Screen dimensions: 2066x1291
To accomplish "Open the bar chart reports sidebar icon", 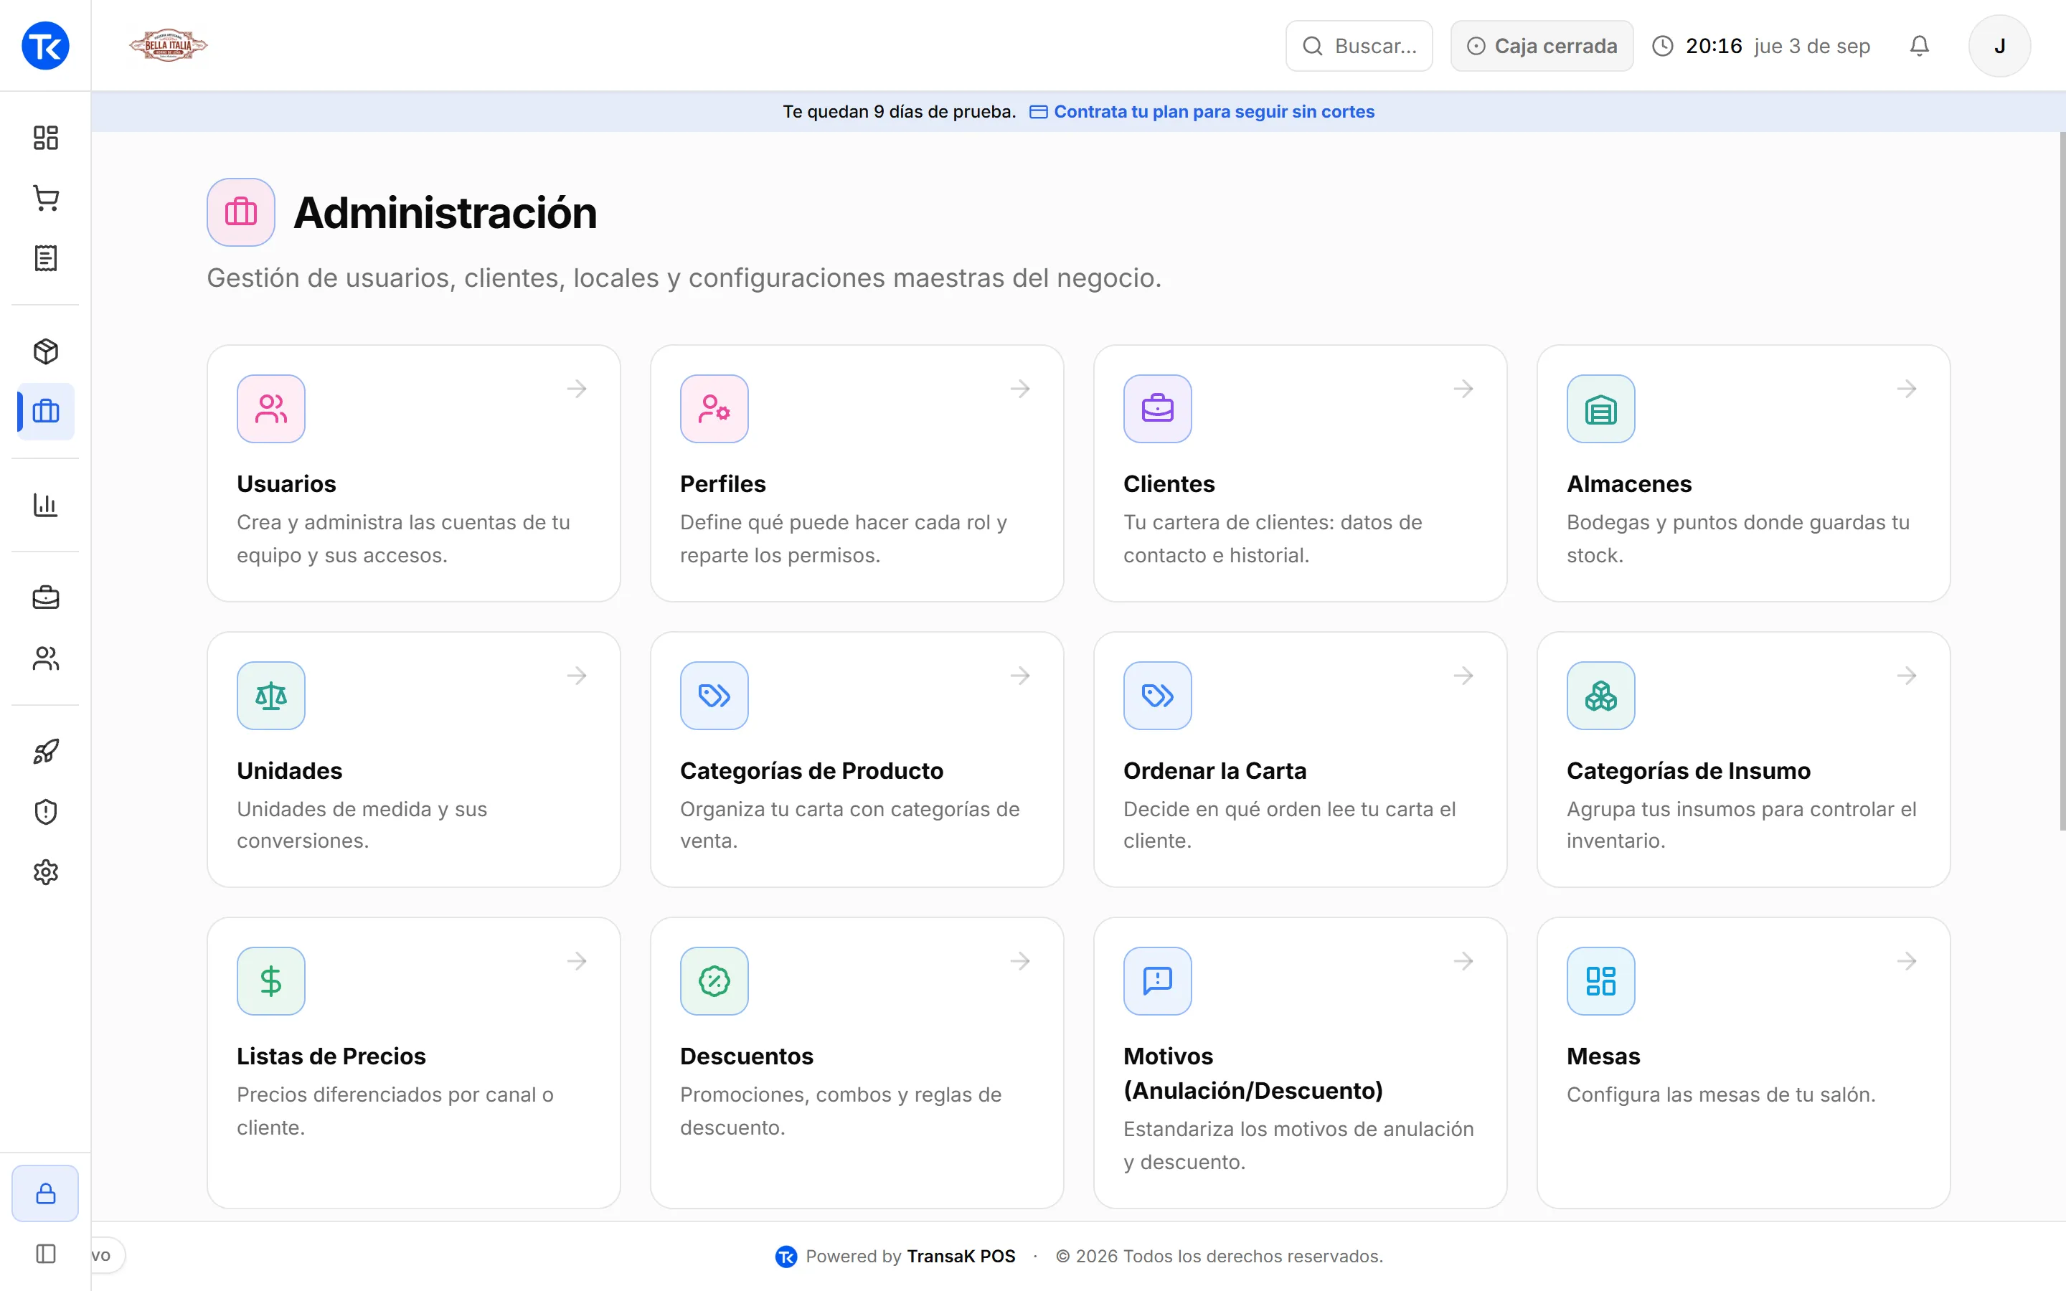I will pos(45,505).
